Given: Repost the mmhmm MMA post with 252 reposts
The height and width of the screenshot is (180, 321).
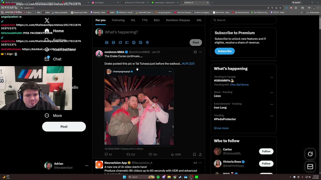Looking at the screenshot, I should click(131, 154).
